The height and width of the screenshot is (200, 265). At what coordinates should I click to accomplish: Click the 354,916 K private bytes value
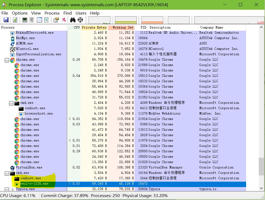98,76
